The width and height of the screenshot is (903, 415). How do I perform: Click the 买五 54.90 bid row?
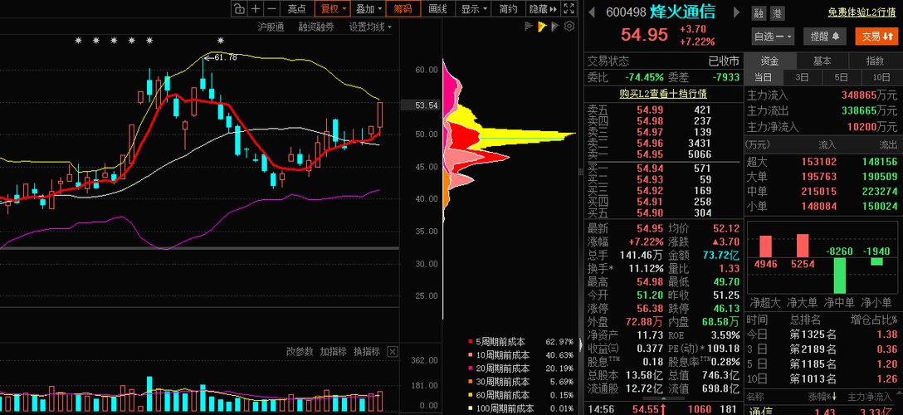pyautogui.click(x=663, y=213)
